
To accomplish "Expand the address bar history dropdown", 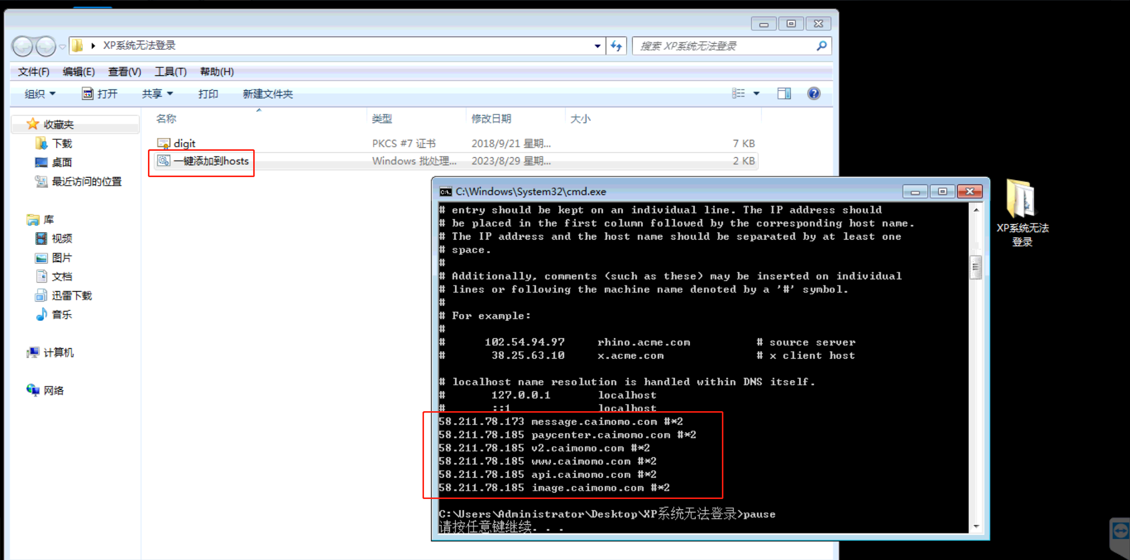I will [597, 46].
